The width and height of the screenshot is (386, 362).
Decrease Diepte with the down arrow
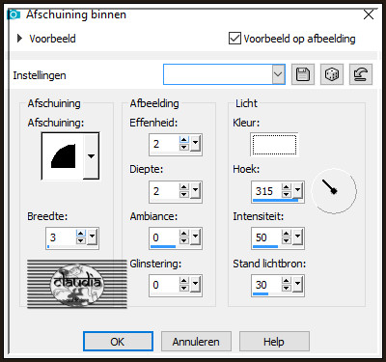click(x=184, y=194)
